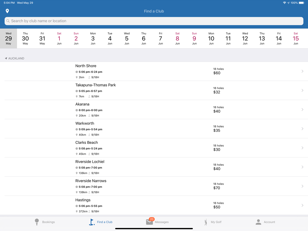
Task: Open Riverside Lochiel row chevron
Action: coord(302,167)
